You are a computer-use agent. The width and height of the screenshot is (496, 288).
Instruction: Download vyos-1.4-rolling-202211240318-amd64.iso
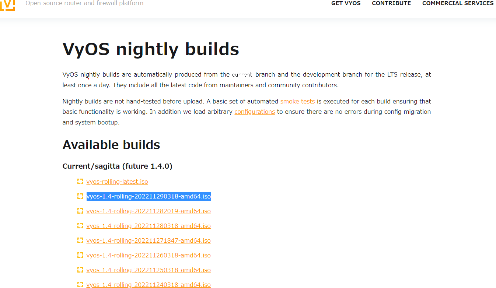point(149,285)
